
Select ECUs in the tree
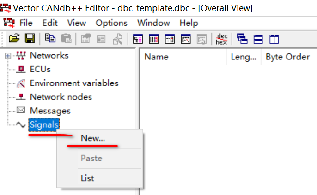tap(40, 69)
